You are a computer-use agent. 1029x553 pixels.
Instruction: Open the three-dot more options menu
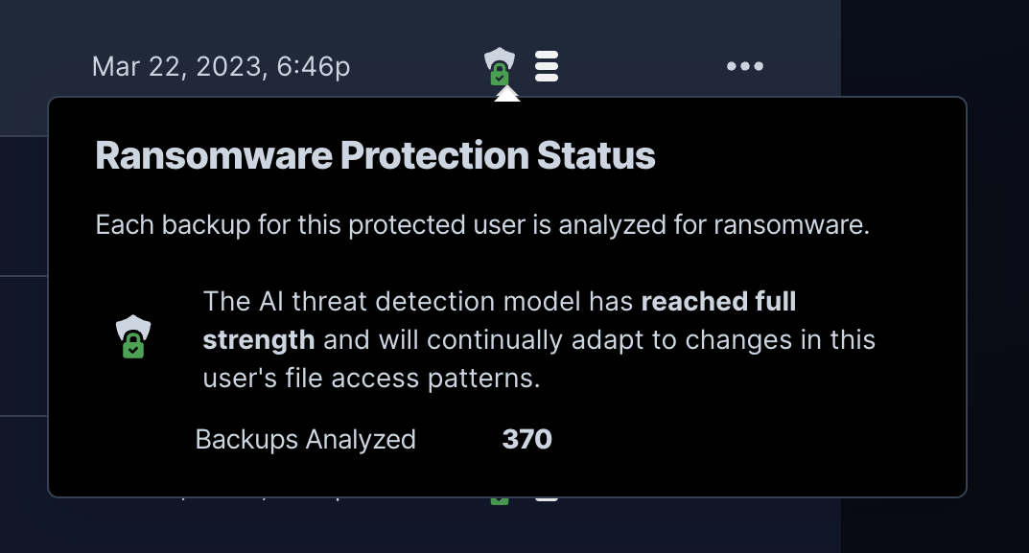coord(745,65)
